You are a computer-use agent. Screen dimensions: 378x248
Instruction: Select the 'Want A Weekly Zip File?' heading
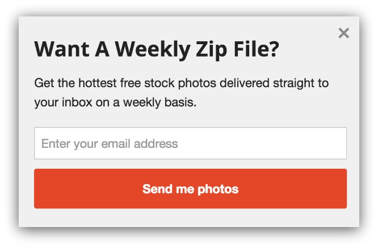157,49
